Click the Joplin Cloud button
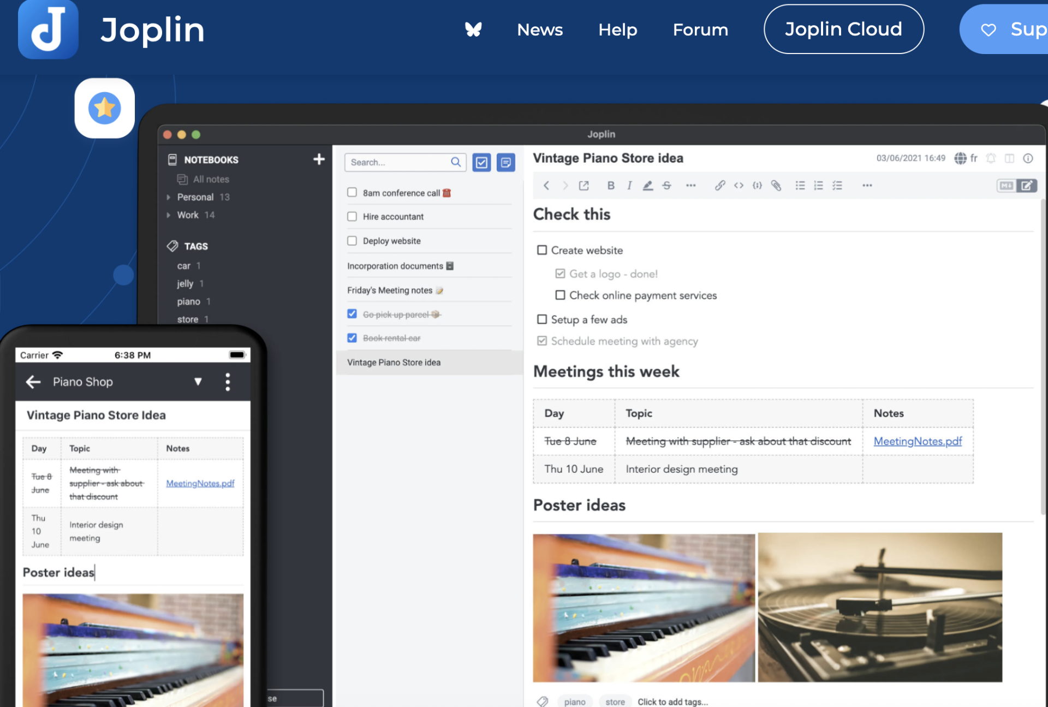 [x=843, y=29]
